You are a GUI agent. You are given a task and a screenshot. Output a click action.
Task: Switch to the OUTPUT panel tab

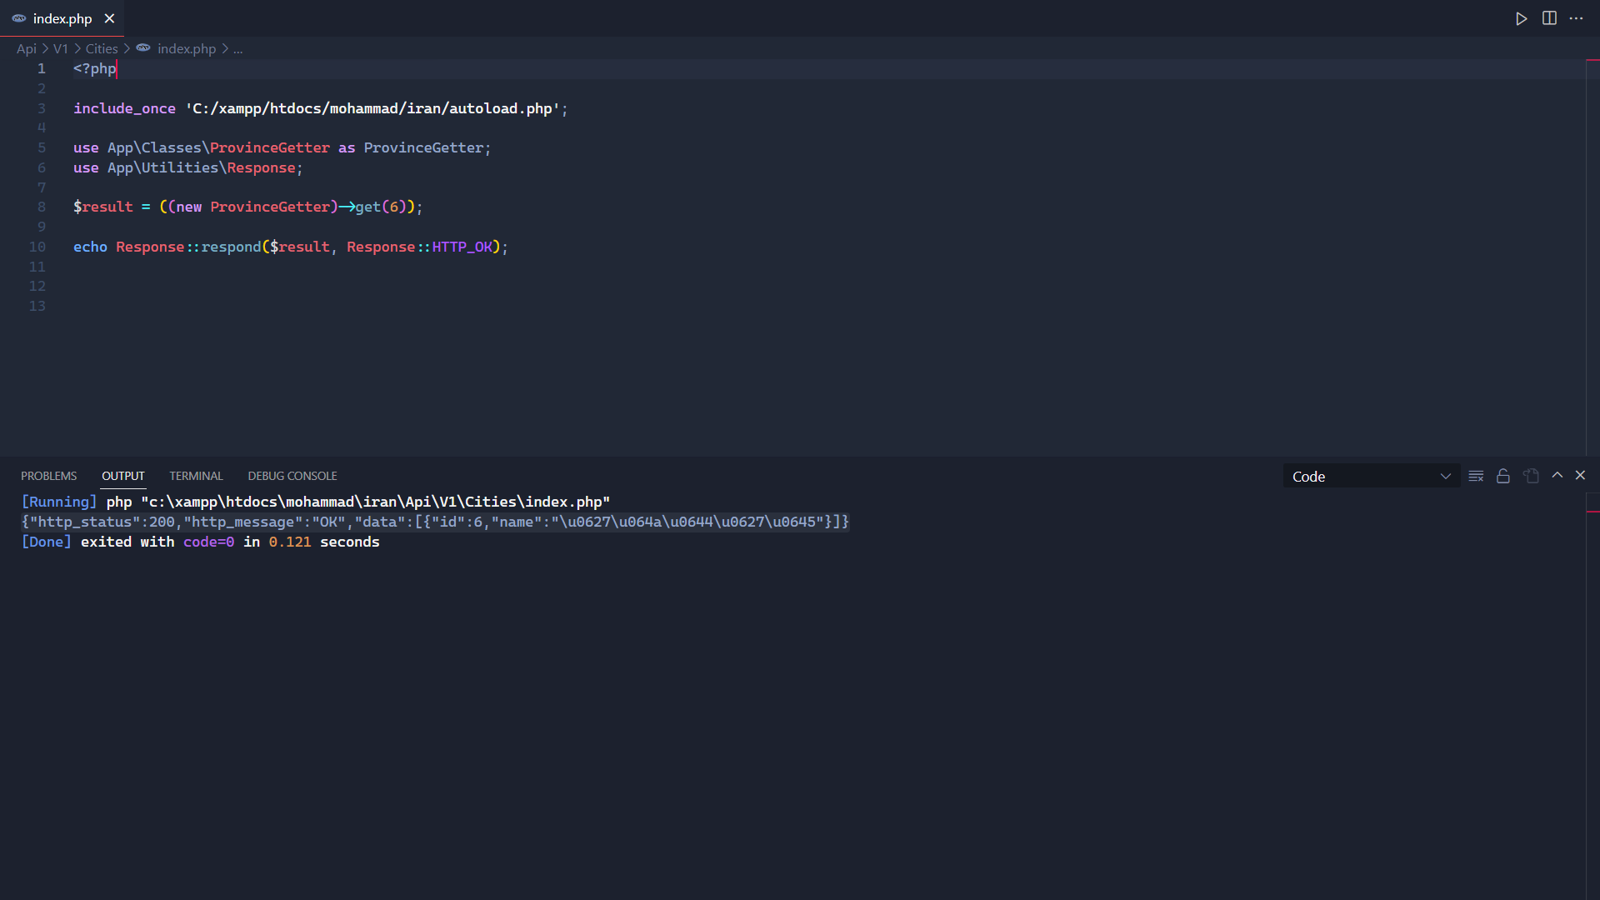point(123,476)
